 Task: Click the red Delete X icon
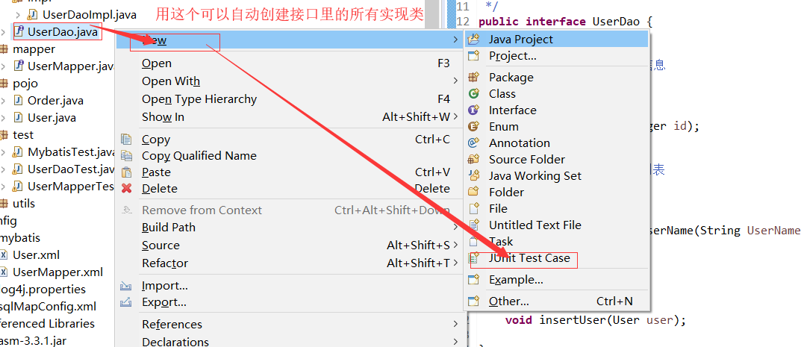coord(127,189)
